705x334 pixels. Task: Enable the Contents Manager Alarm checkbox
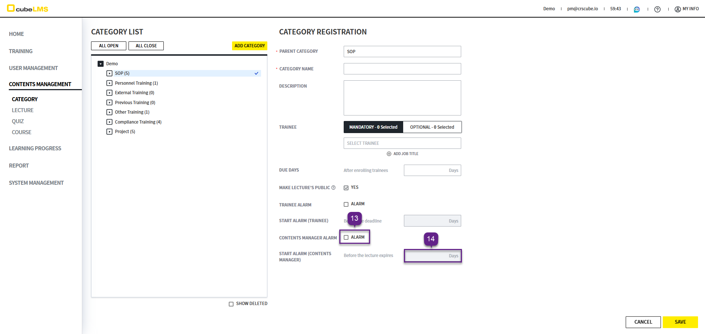(x=346, y=238)
